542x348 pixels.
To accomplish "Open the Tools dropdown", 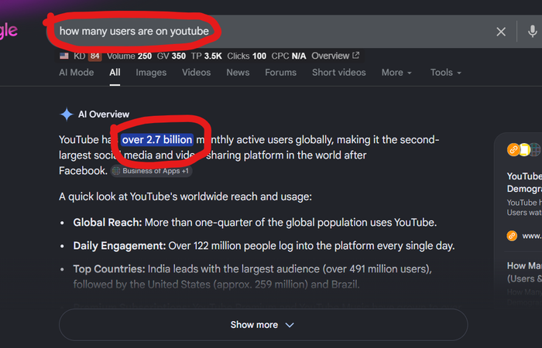I will 445,73.
